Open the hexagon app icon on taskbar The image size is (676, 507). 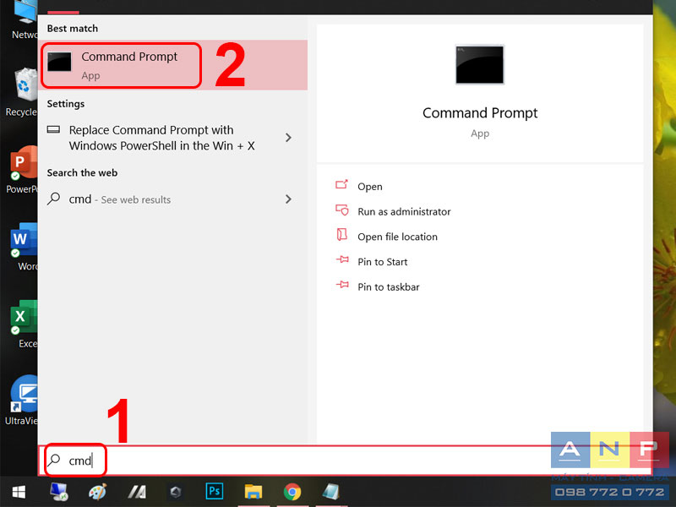pos(176,492)
